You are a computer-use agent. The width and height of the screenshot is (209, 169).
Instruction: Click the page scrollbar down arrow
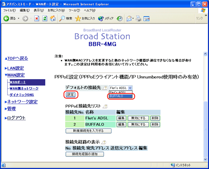click(205, 159)
